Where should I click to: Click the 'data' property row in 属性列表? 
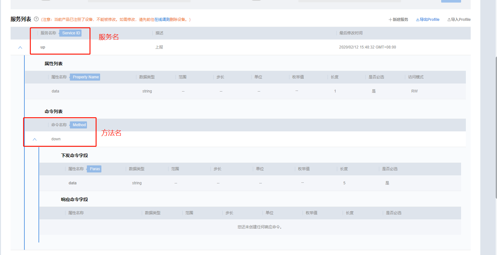pos(56,91)
